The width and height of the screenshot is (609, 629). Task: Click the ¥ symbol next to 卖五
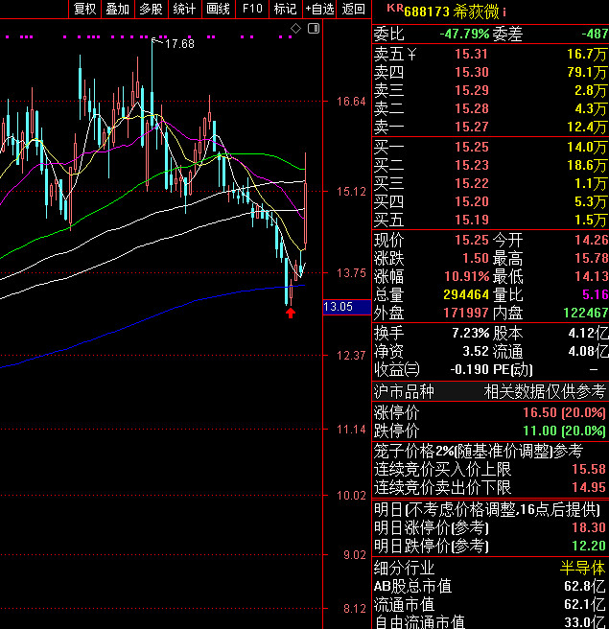pyautogui.click(x=412, y=54)
